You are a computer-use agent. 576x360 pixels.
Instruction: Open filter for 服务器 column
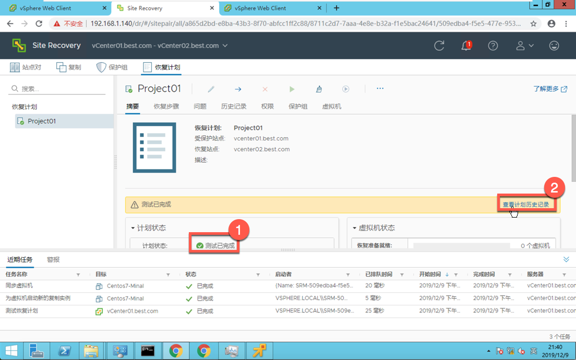click(x=564, y=275)
